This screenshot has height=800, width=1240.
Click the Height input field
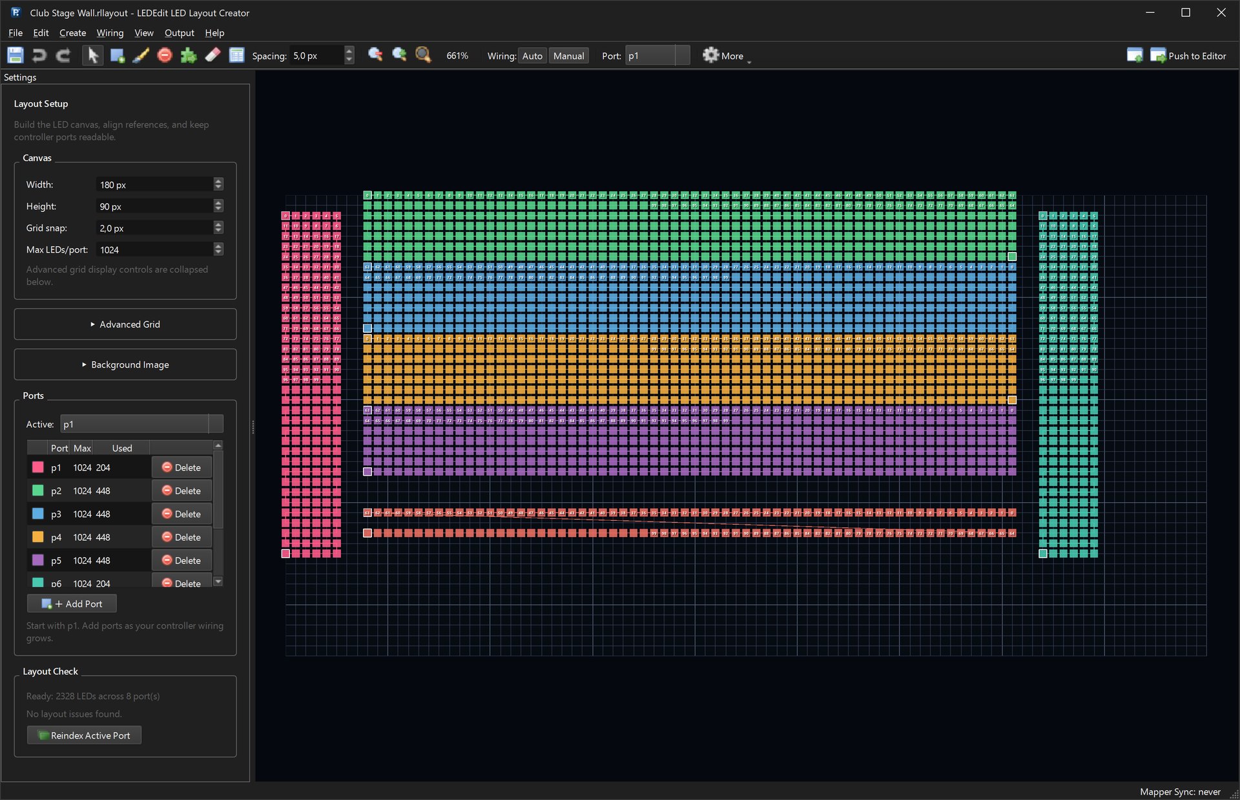tap(154, 206)
